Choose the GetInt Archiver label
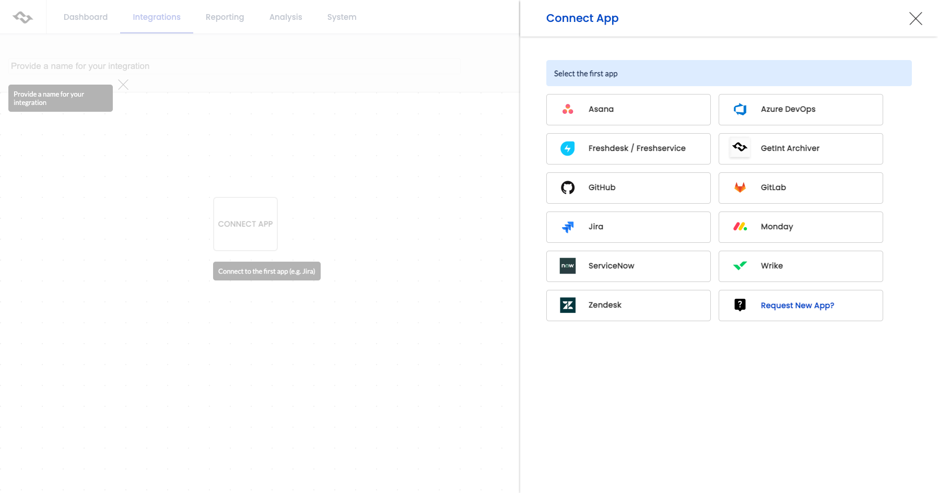938x493 pixels. [x=790, y=148]
